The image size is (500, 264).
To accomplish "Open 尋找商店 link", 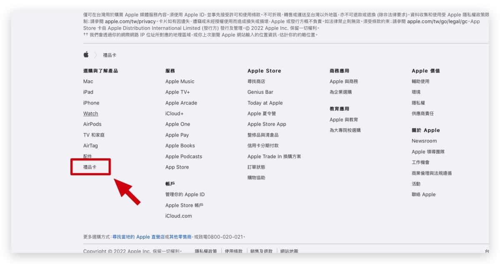I will tap(256, 82).
